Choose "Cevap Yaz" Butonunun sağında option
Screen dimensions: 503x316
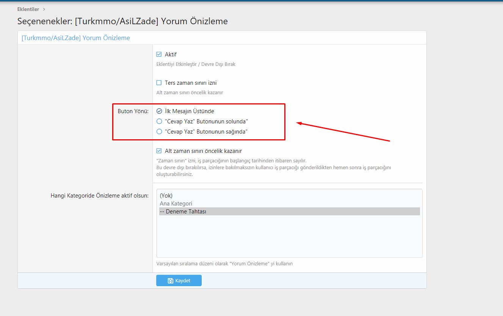pos(159,132)
